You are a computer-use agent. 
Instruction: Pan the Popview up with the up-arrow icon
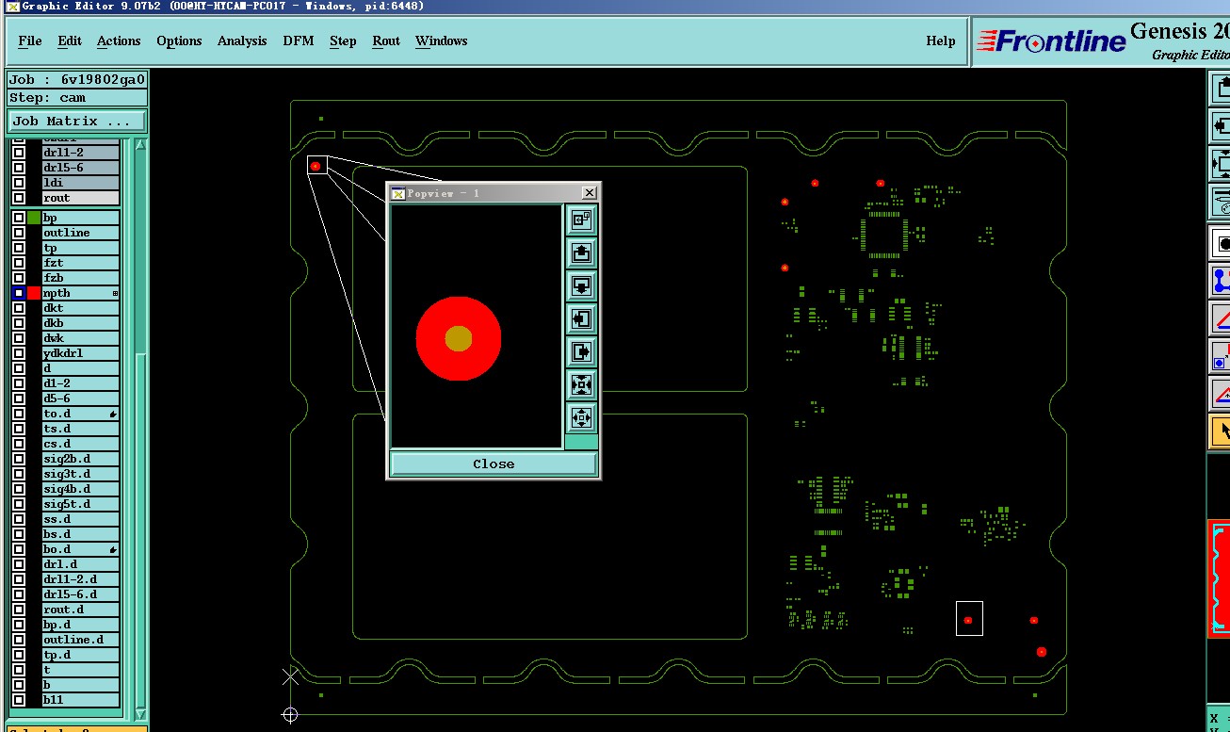pos(581,252)
